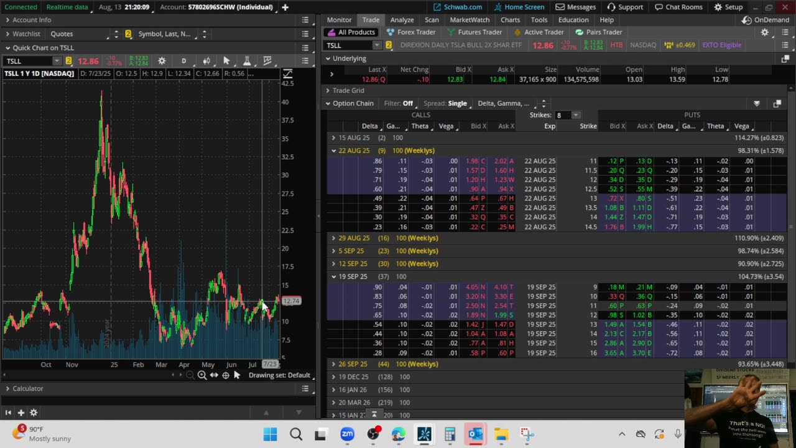This screenshot has height=448, width=796.
Task: Enable OnDemand mode
Action: (x=766, y=20)
